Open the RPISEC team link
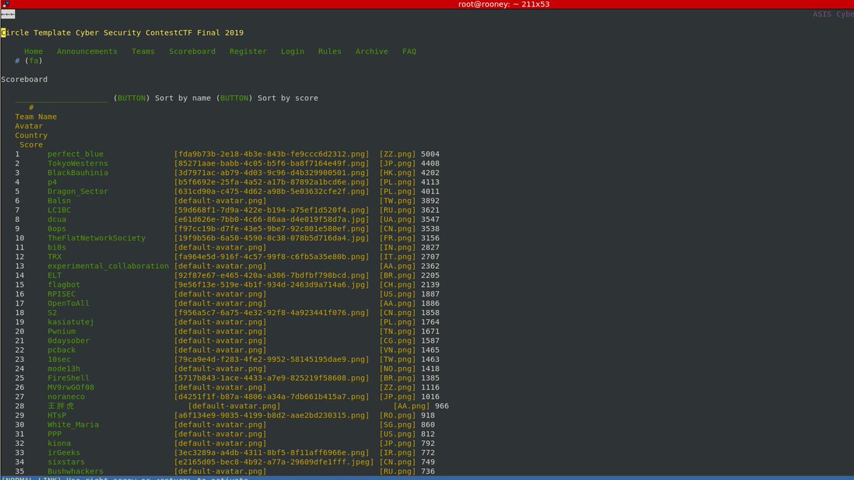Image resolution: width=854 pixels, height=480 pixels. [61, 294]
